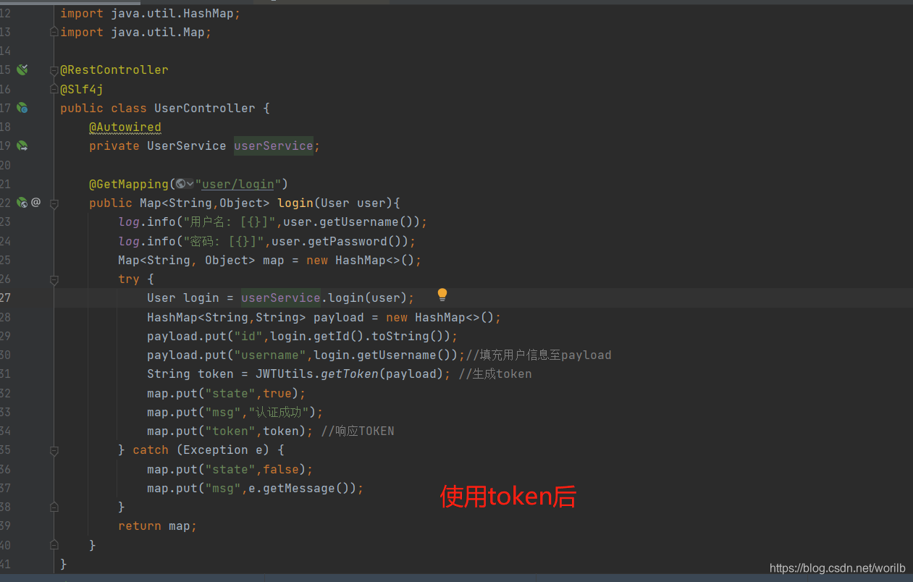The image size is (913, 582).
Task: Click java.util.Map in the import statement
Action: point(157,32)
